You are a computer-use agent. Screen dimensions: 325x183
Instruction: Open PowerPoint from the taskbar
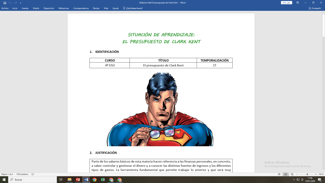coord(78,180)
